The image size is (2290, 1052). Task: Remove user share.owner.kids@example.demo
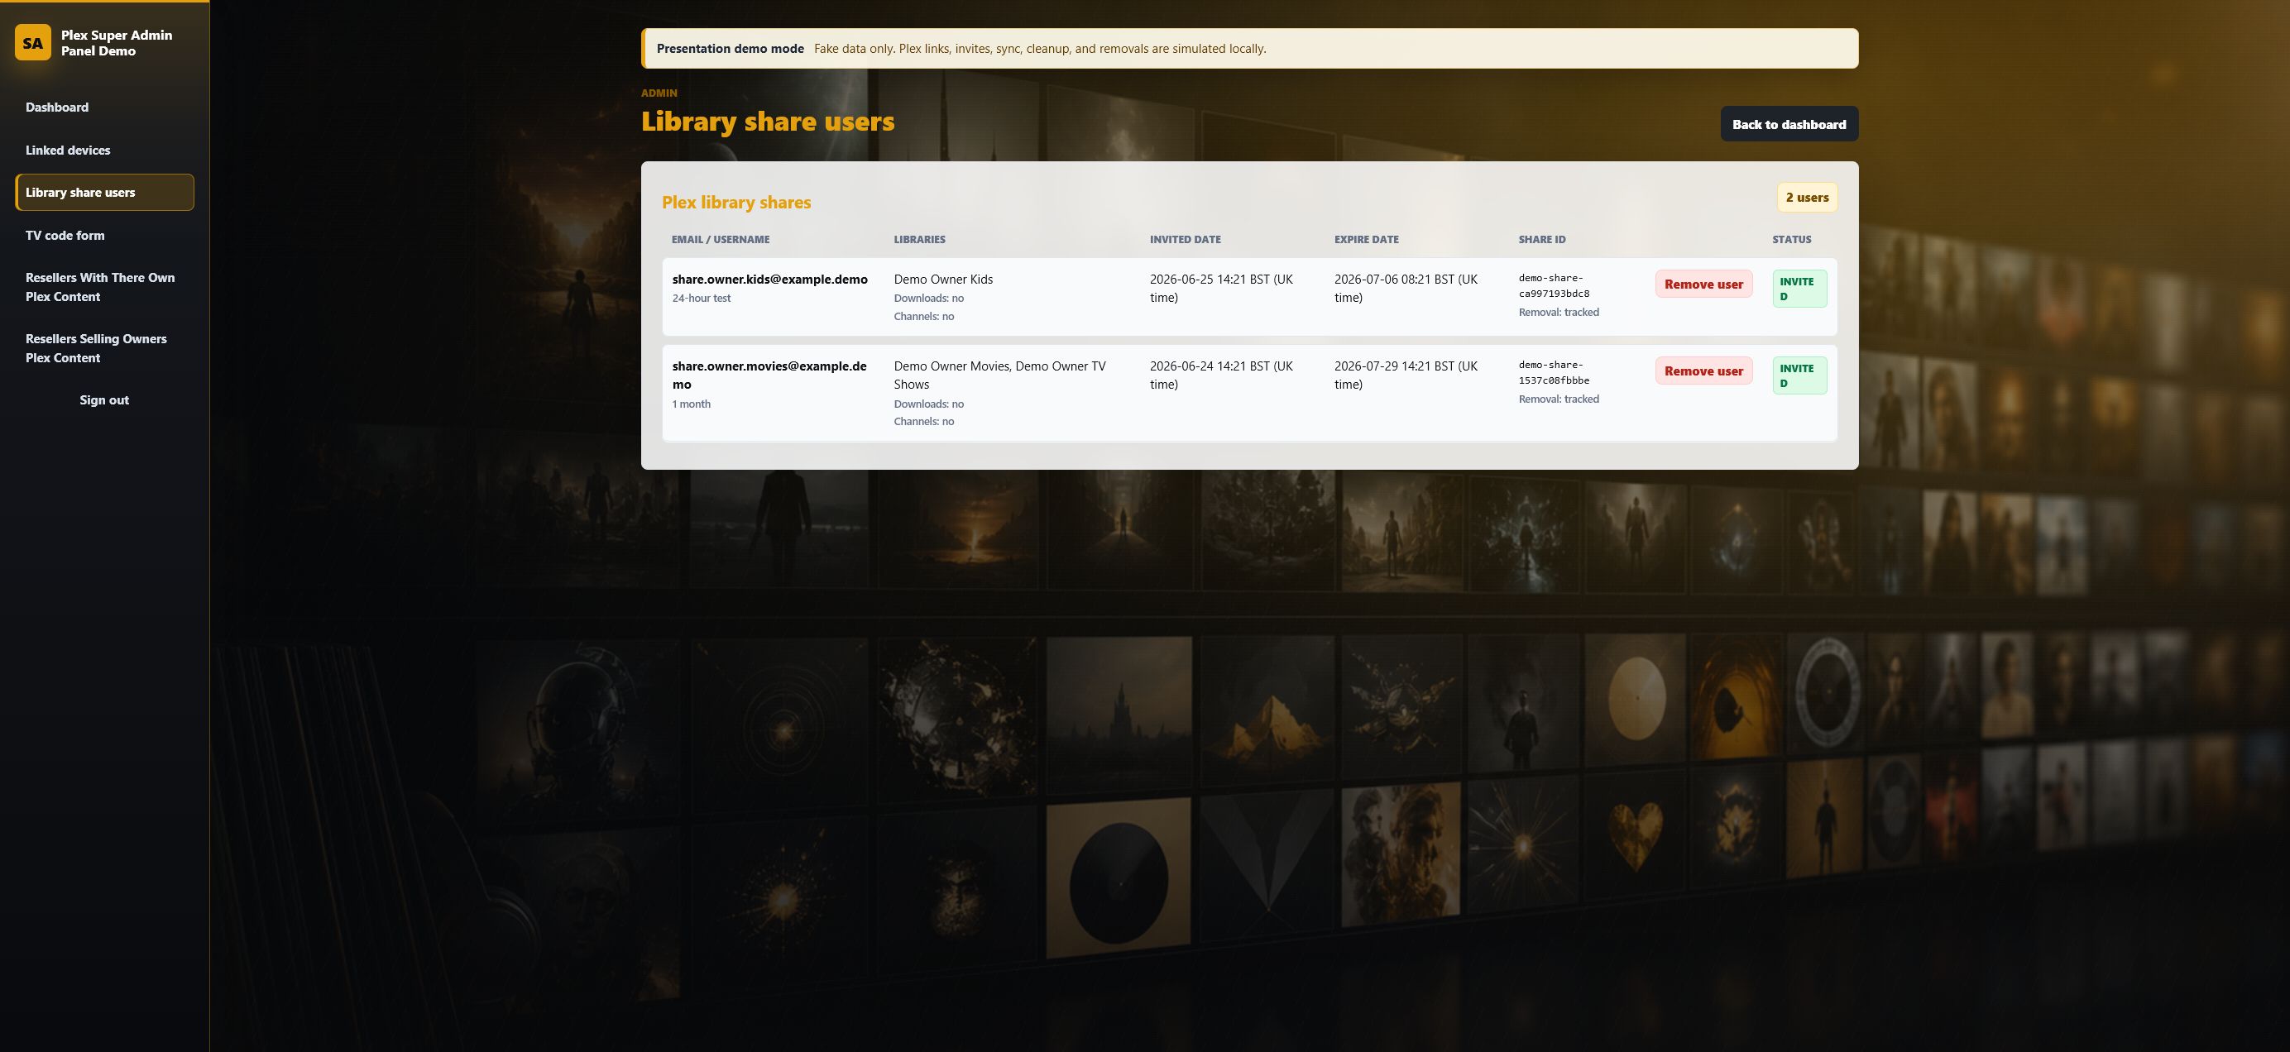(1703, 285)
